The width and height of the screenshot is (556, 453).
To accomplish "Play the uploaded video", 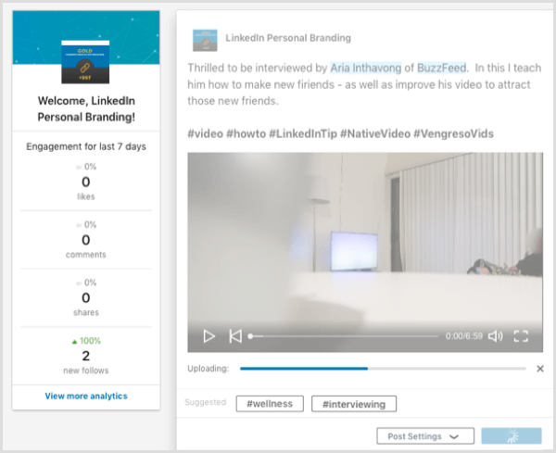I will 208,336.
